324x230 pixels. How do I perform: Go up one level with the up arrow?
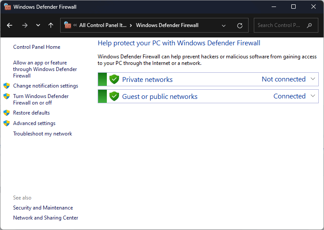tap(51, 25)
